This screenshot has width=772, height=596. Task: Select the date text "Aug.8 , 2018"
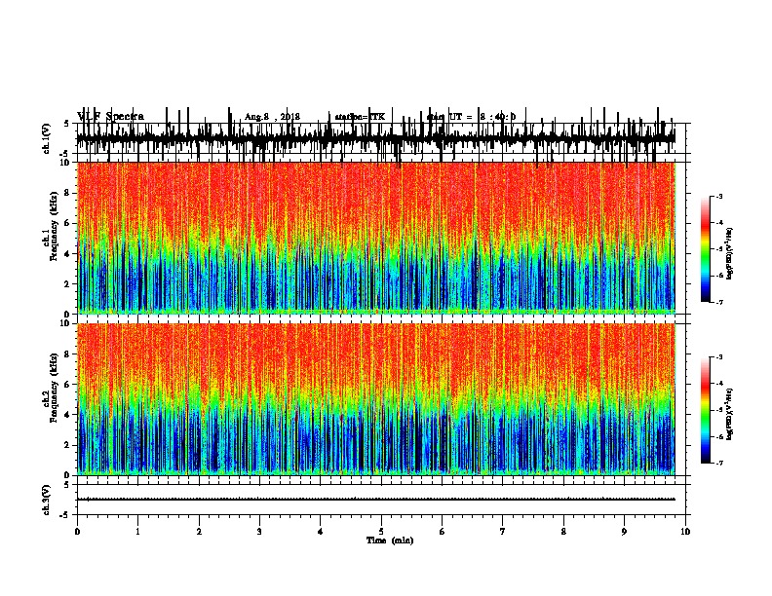click(x=272, y=117)
